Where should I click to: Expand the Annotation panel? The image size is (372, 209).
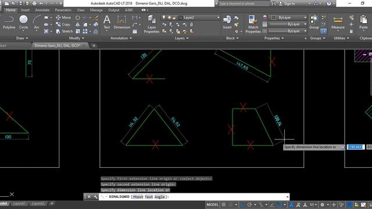point(121,38)
